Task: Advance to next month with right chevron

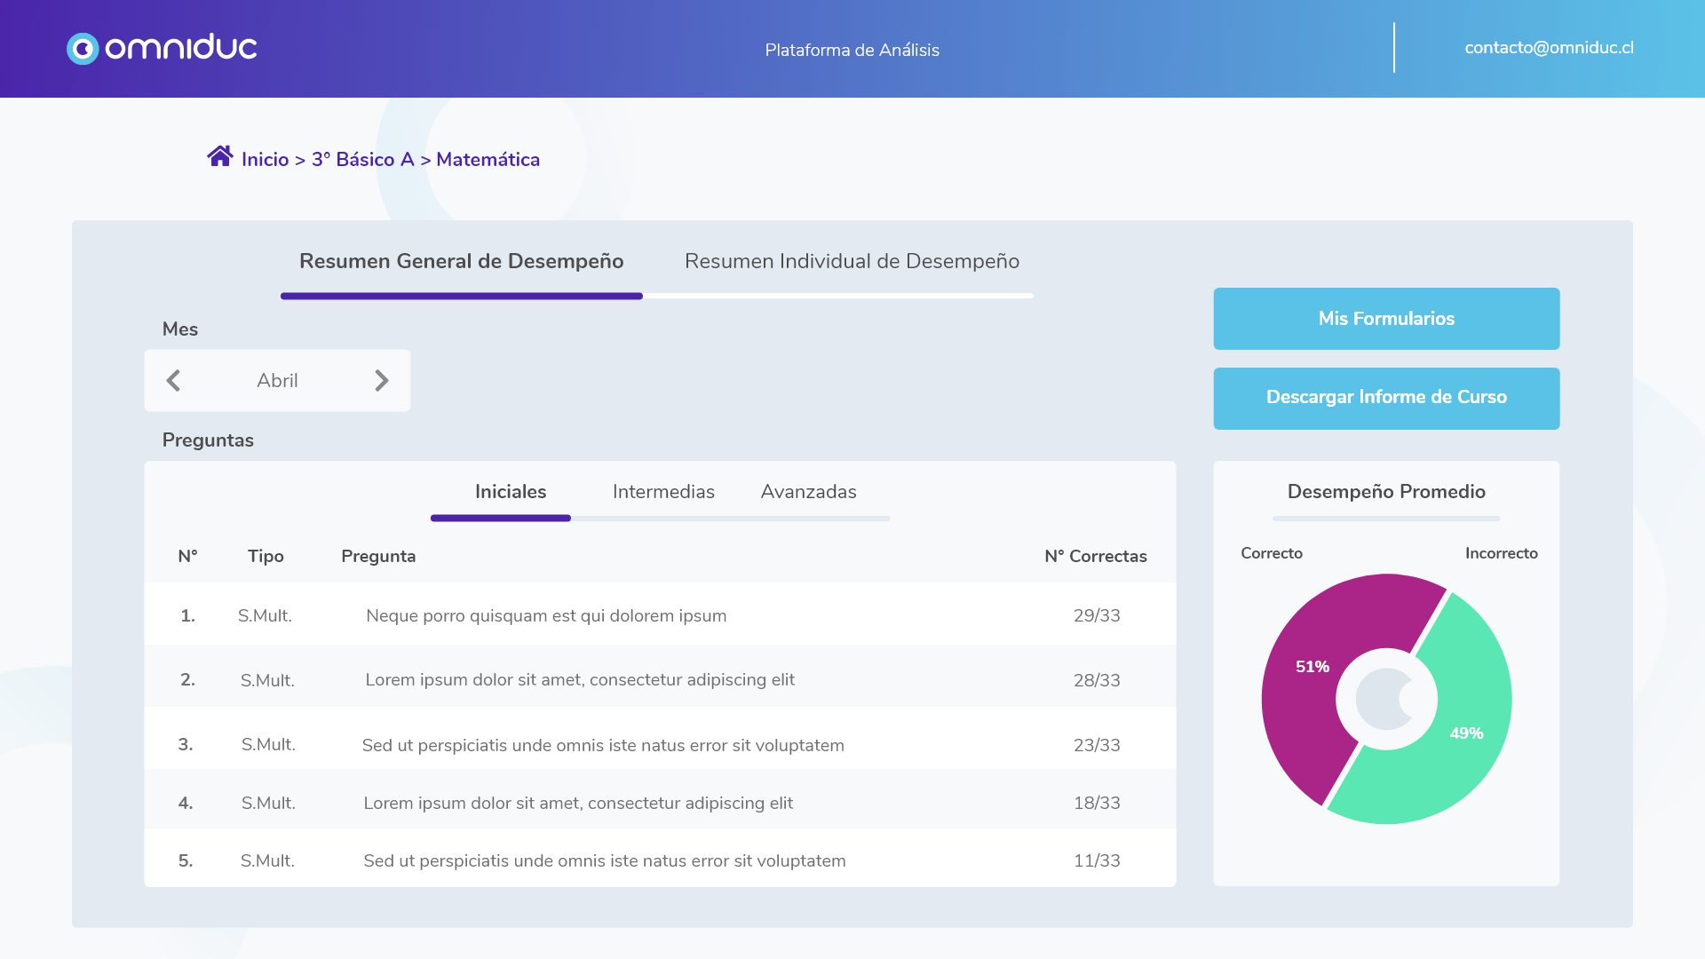Action: [x=382, y=381]
